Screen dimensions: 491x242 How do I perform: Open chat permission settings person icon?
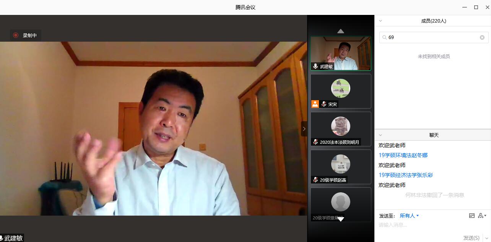(x=481, y=216)
